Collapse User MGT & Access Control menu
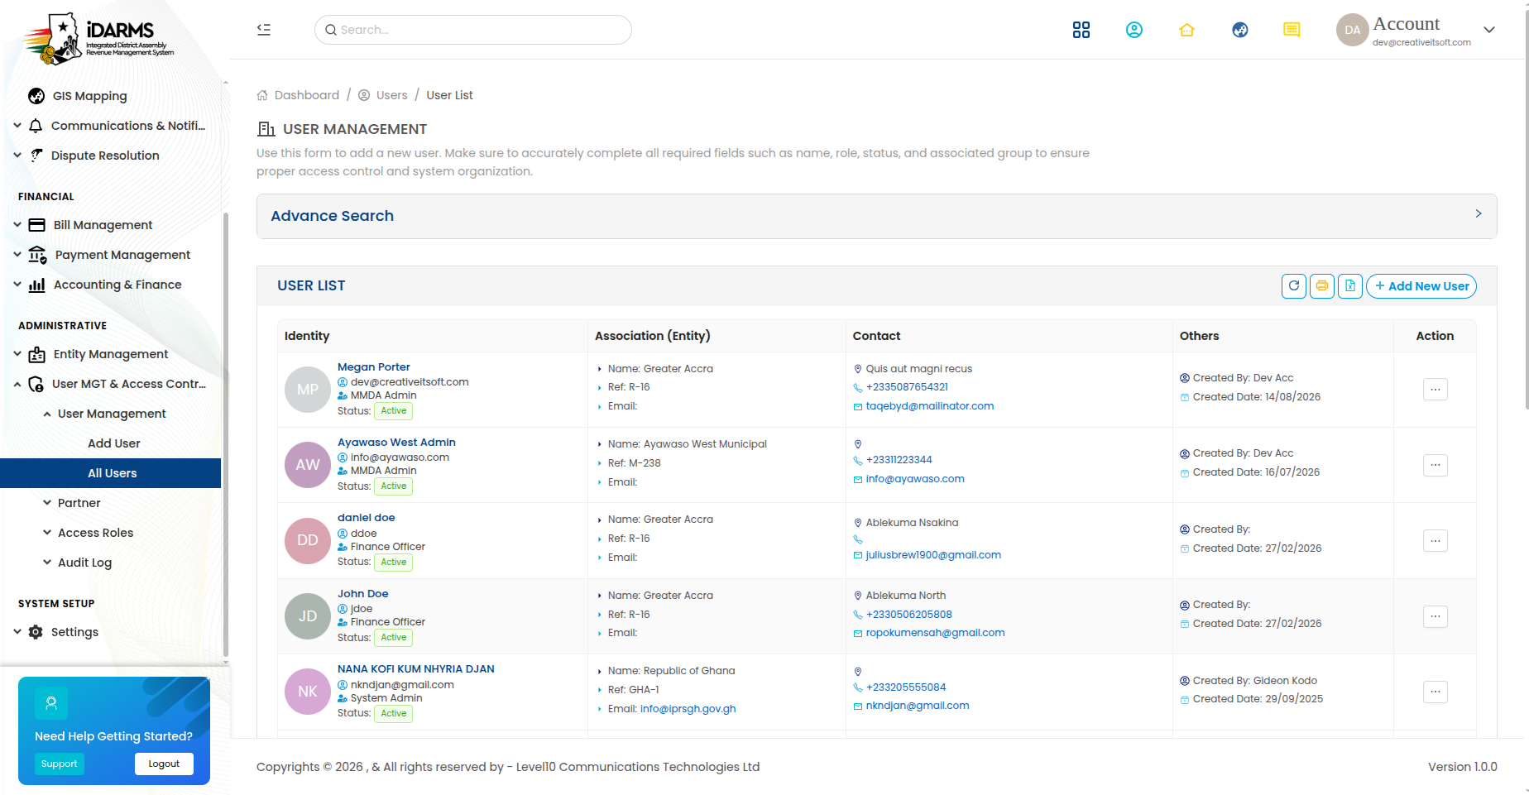This screenshot has width=1529, height=795. [x=111, y=384]
